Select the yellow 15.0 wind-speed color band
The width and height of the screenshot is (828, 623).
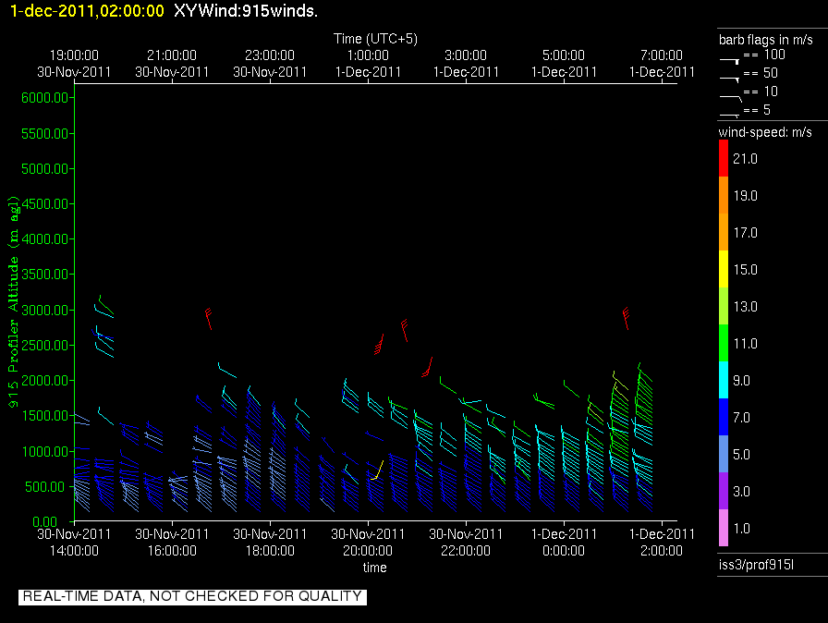(724, 269)
